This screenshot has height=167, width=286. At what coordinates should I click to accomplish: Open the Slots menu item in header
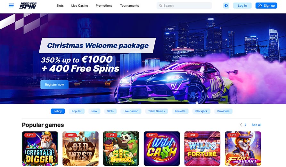point(60,6)
